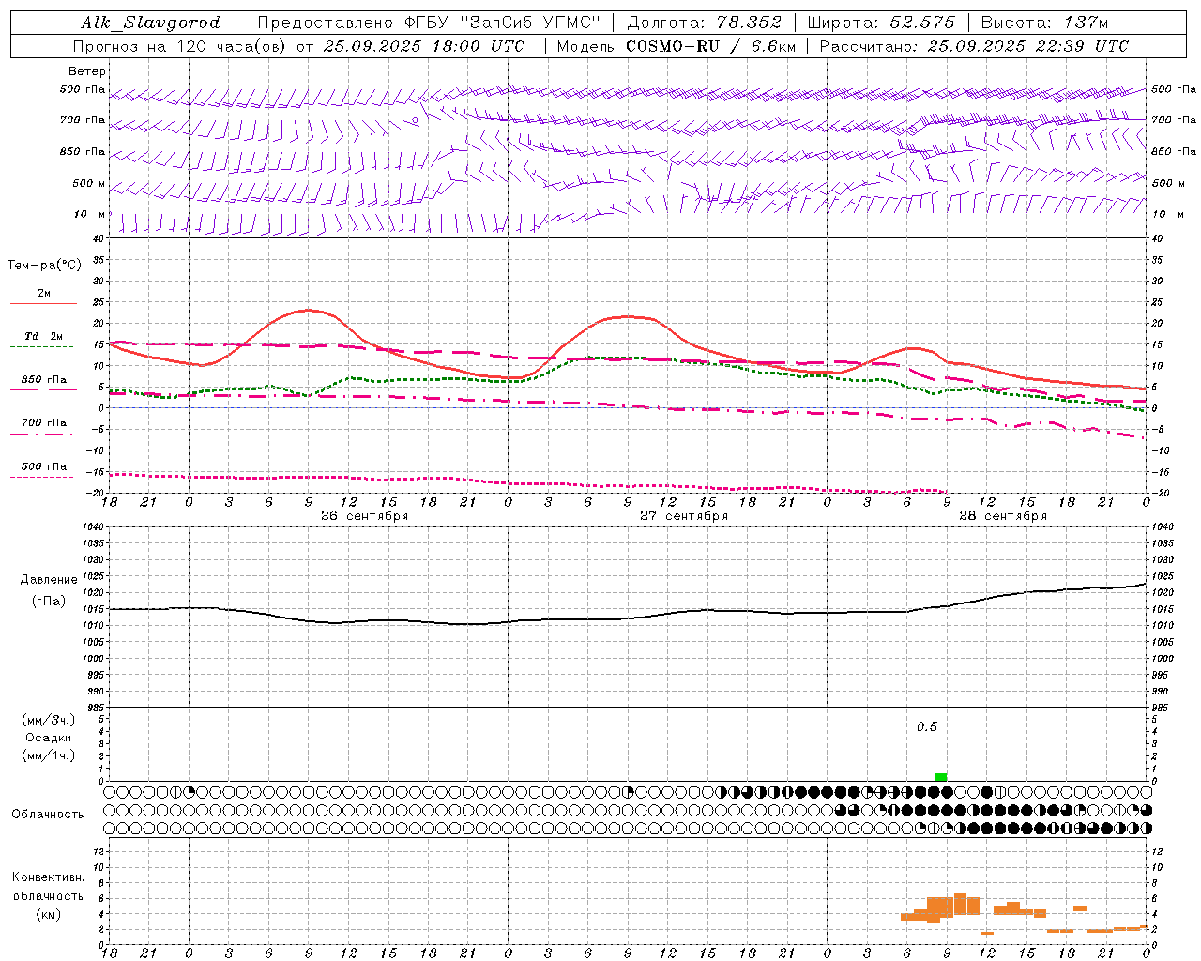1201x961 pixels.
Task: Click the (км) unit under convective cloud label
Action: coord(49,914)
